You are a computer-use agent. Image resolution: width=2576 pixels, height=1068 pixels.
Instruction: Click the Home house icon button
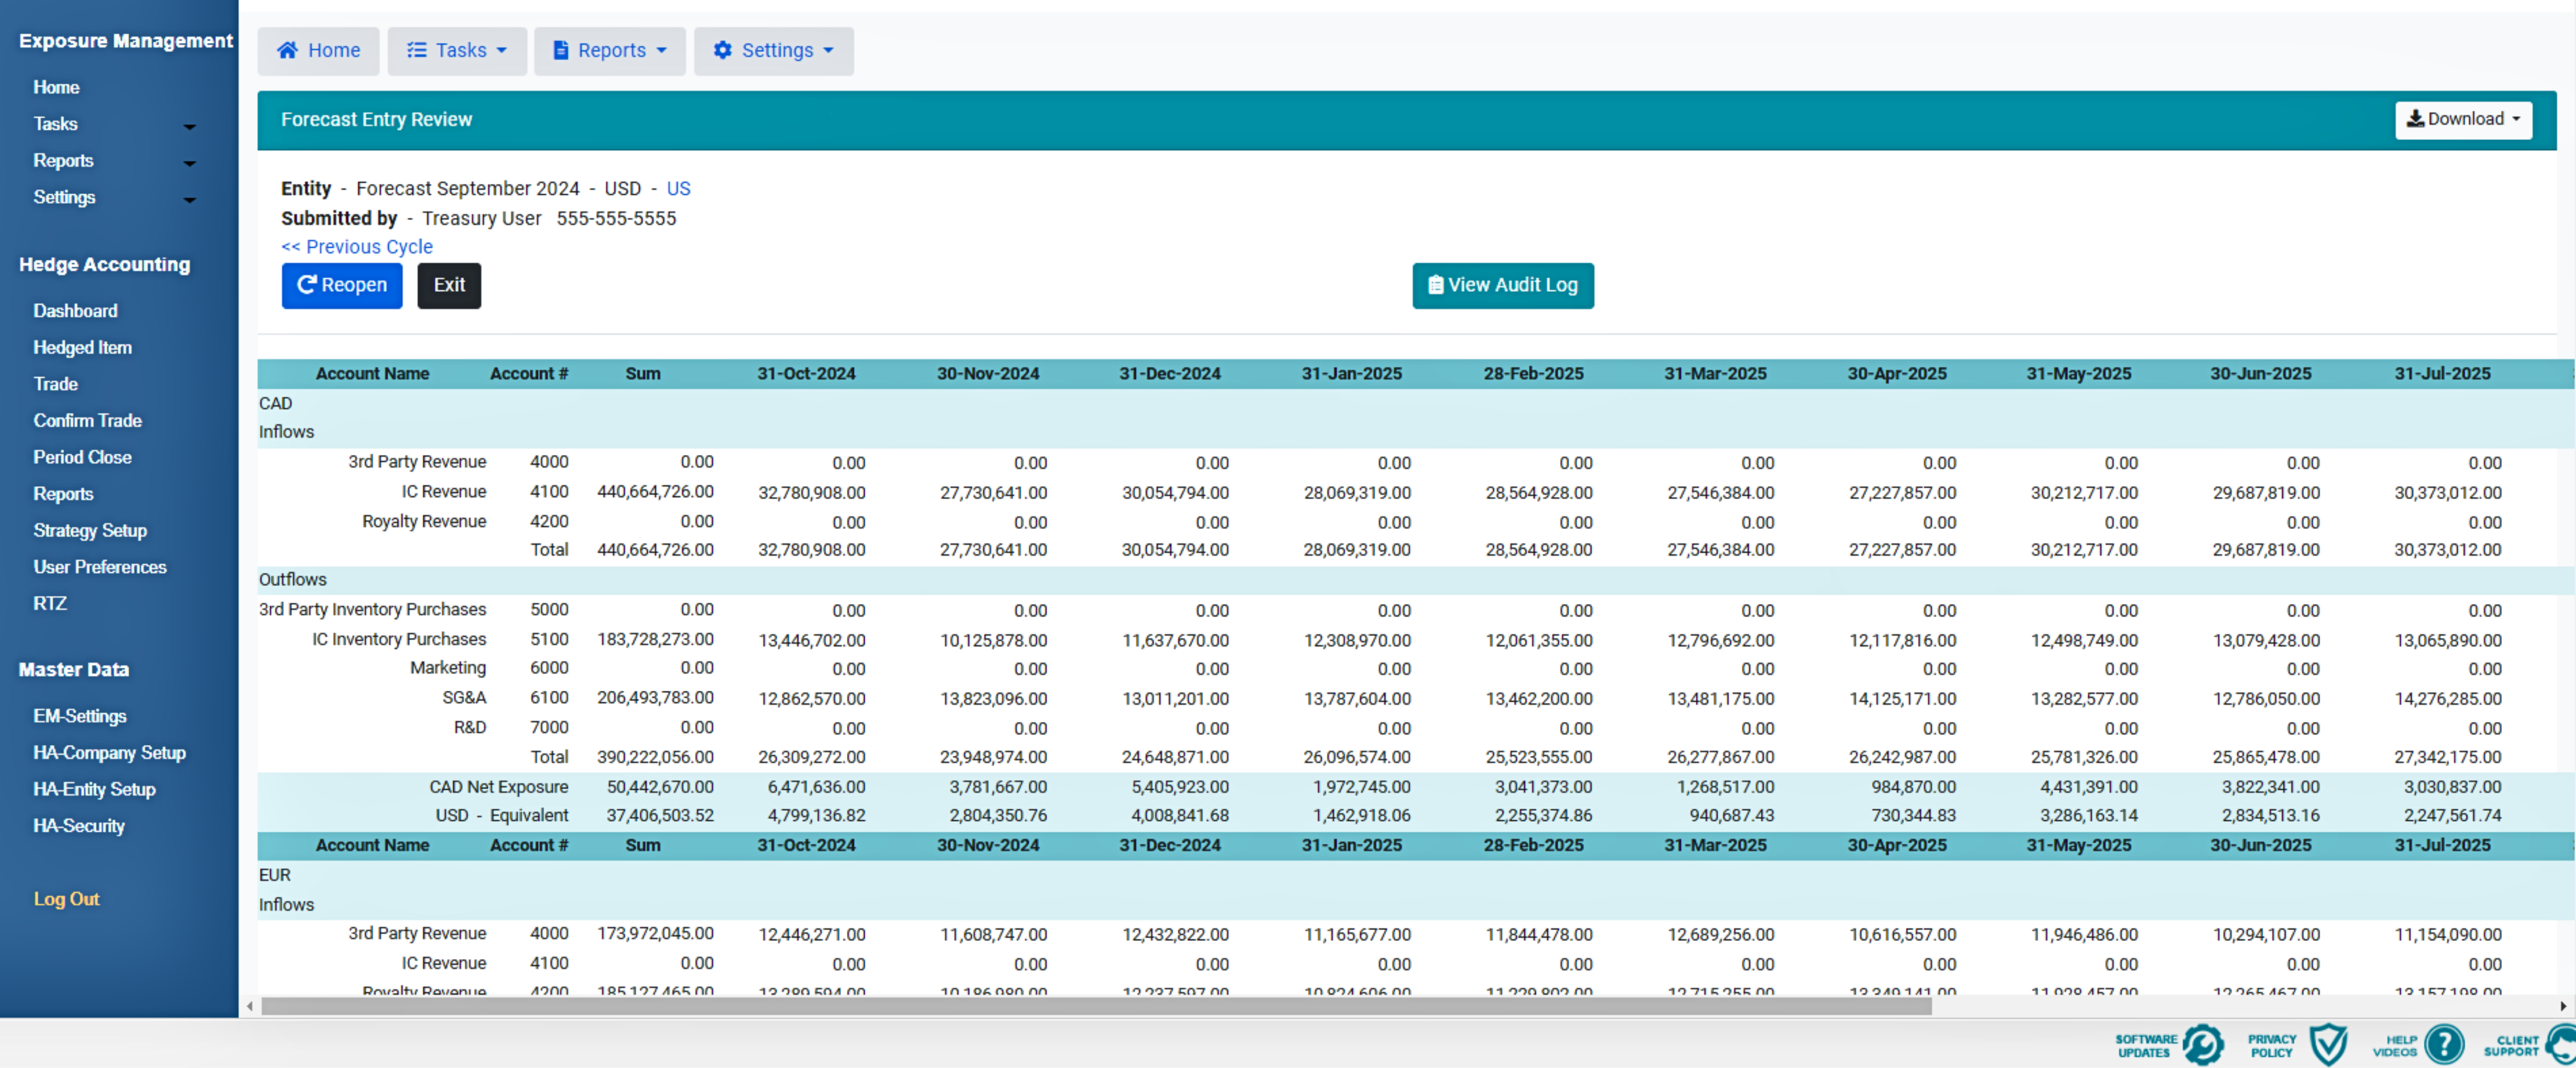318,50
